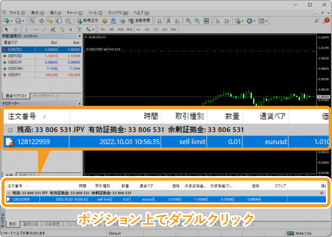Viewport: 332px width, 237px height.
Task: Click the Zoom Out magnifier icon
Action: click(197, 21)
